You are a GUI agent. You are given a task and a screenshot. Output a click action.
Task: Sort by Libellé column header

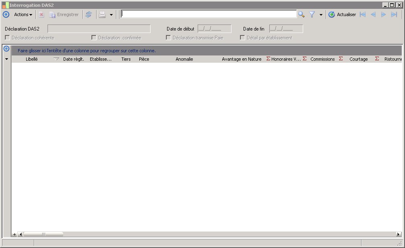tap(32, 59)
